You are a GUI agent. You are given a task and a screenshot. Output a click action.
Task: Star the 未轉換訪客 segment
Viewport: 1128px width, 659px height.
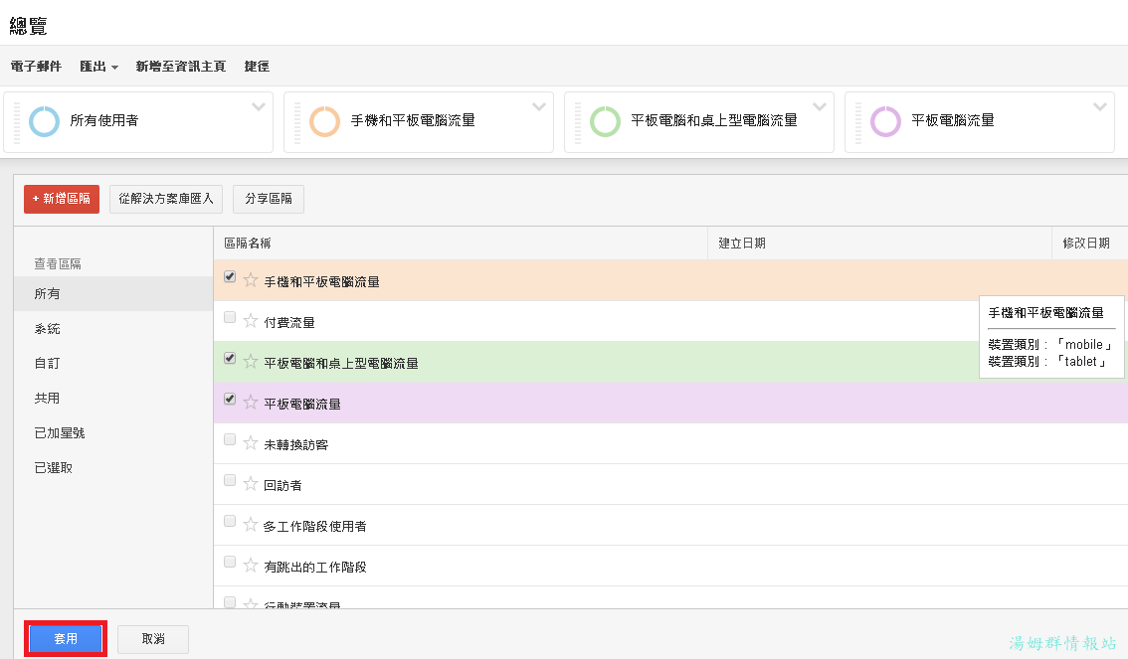[251, 443]
